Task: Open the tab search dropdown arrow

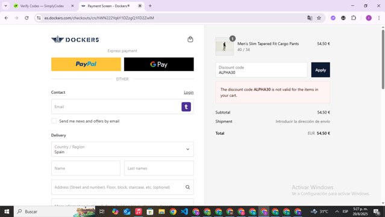Action: (5, 6)
